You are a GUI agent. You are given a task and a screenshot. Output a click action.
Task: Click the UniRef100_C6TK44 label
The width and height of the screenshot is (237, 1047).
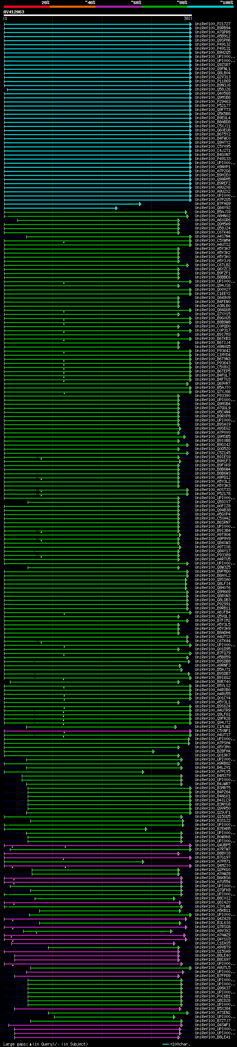[x=213, y=641]
